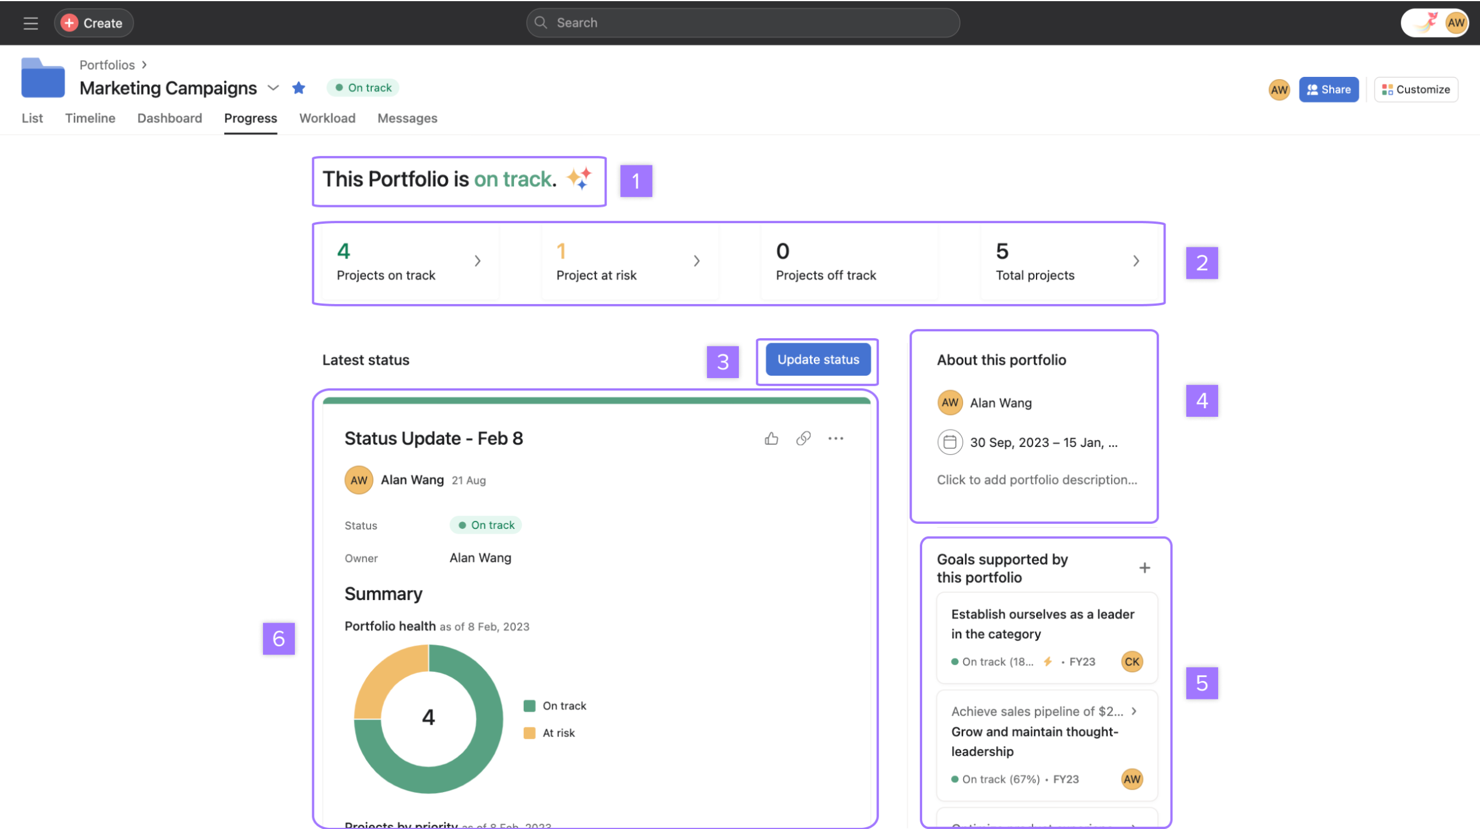Add a goal with the plus icon
The height and width of the screenshot is (829, 1480).
(x=1144, y=568)
